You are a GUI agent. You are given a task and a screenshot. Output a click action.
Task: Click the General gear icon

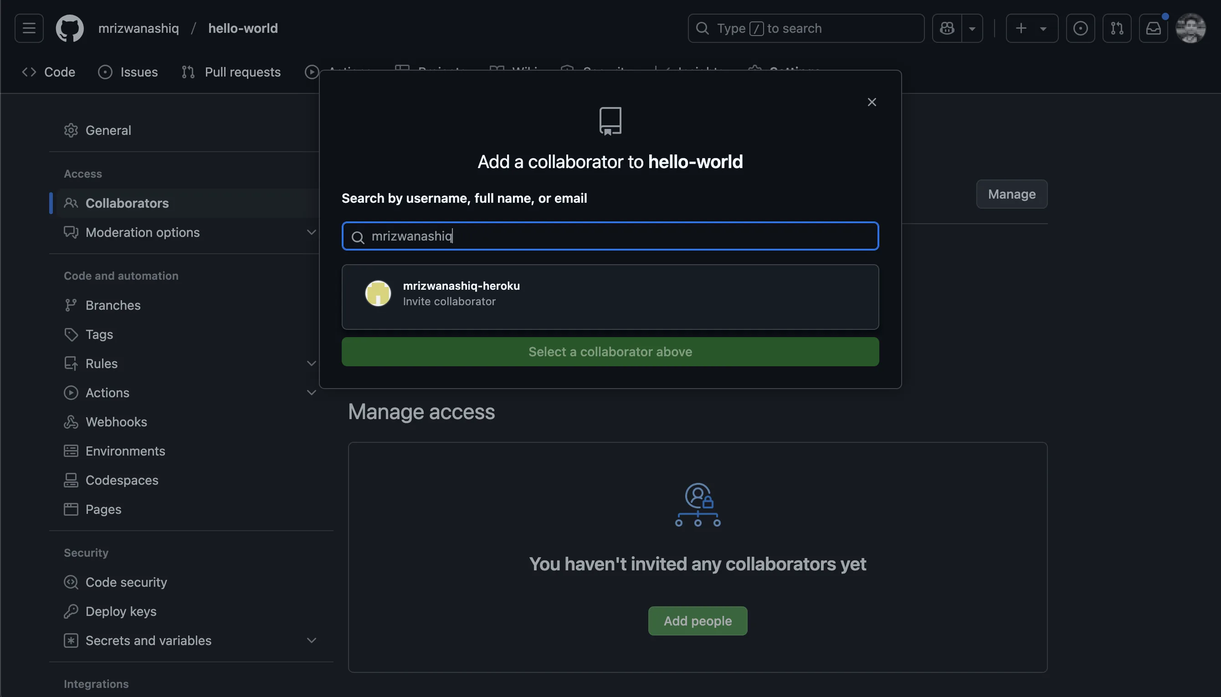click(x=71, y=130)
